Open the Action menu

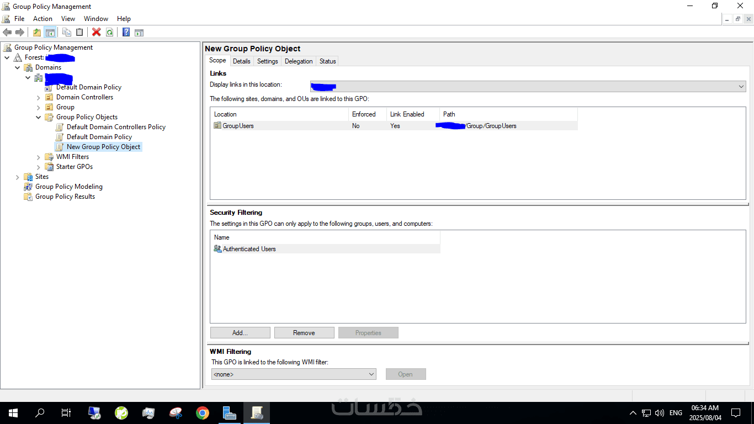tap(43, 19)
